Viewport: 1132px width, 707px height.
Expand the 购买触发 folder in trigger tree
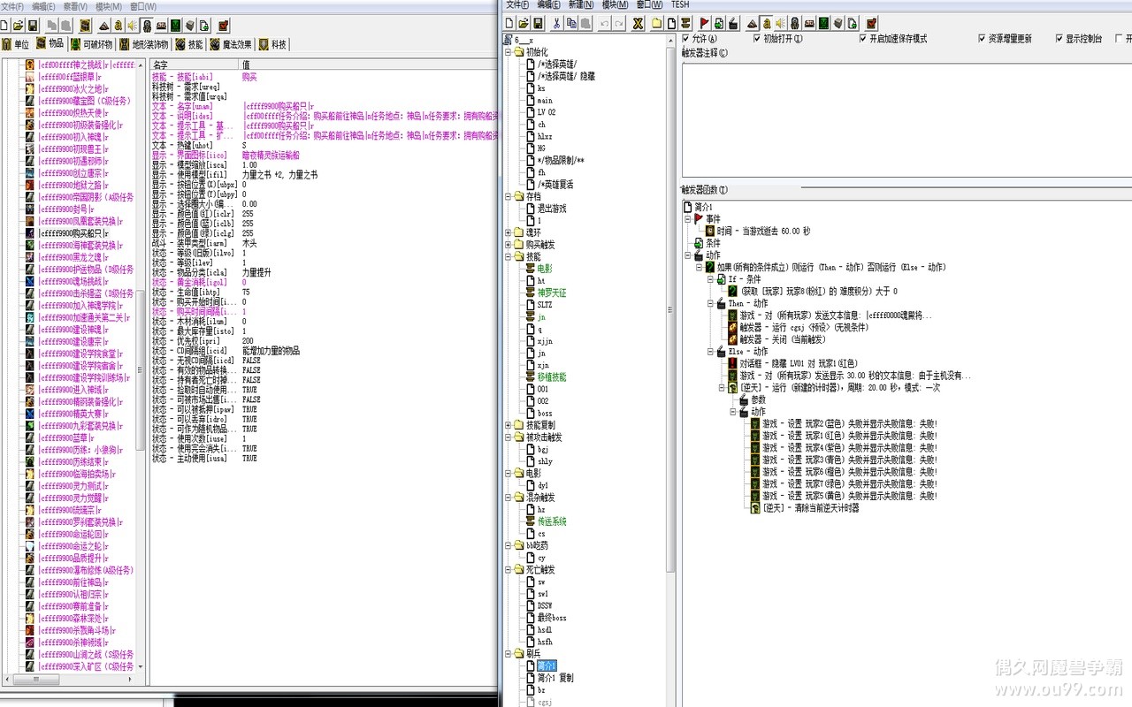tap(508, 245)
